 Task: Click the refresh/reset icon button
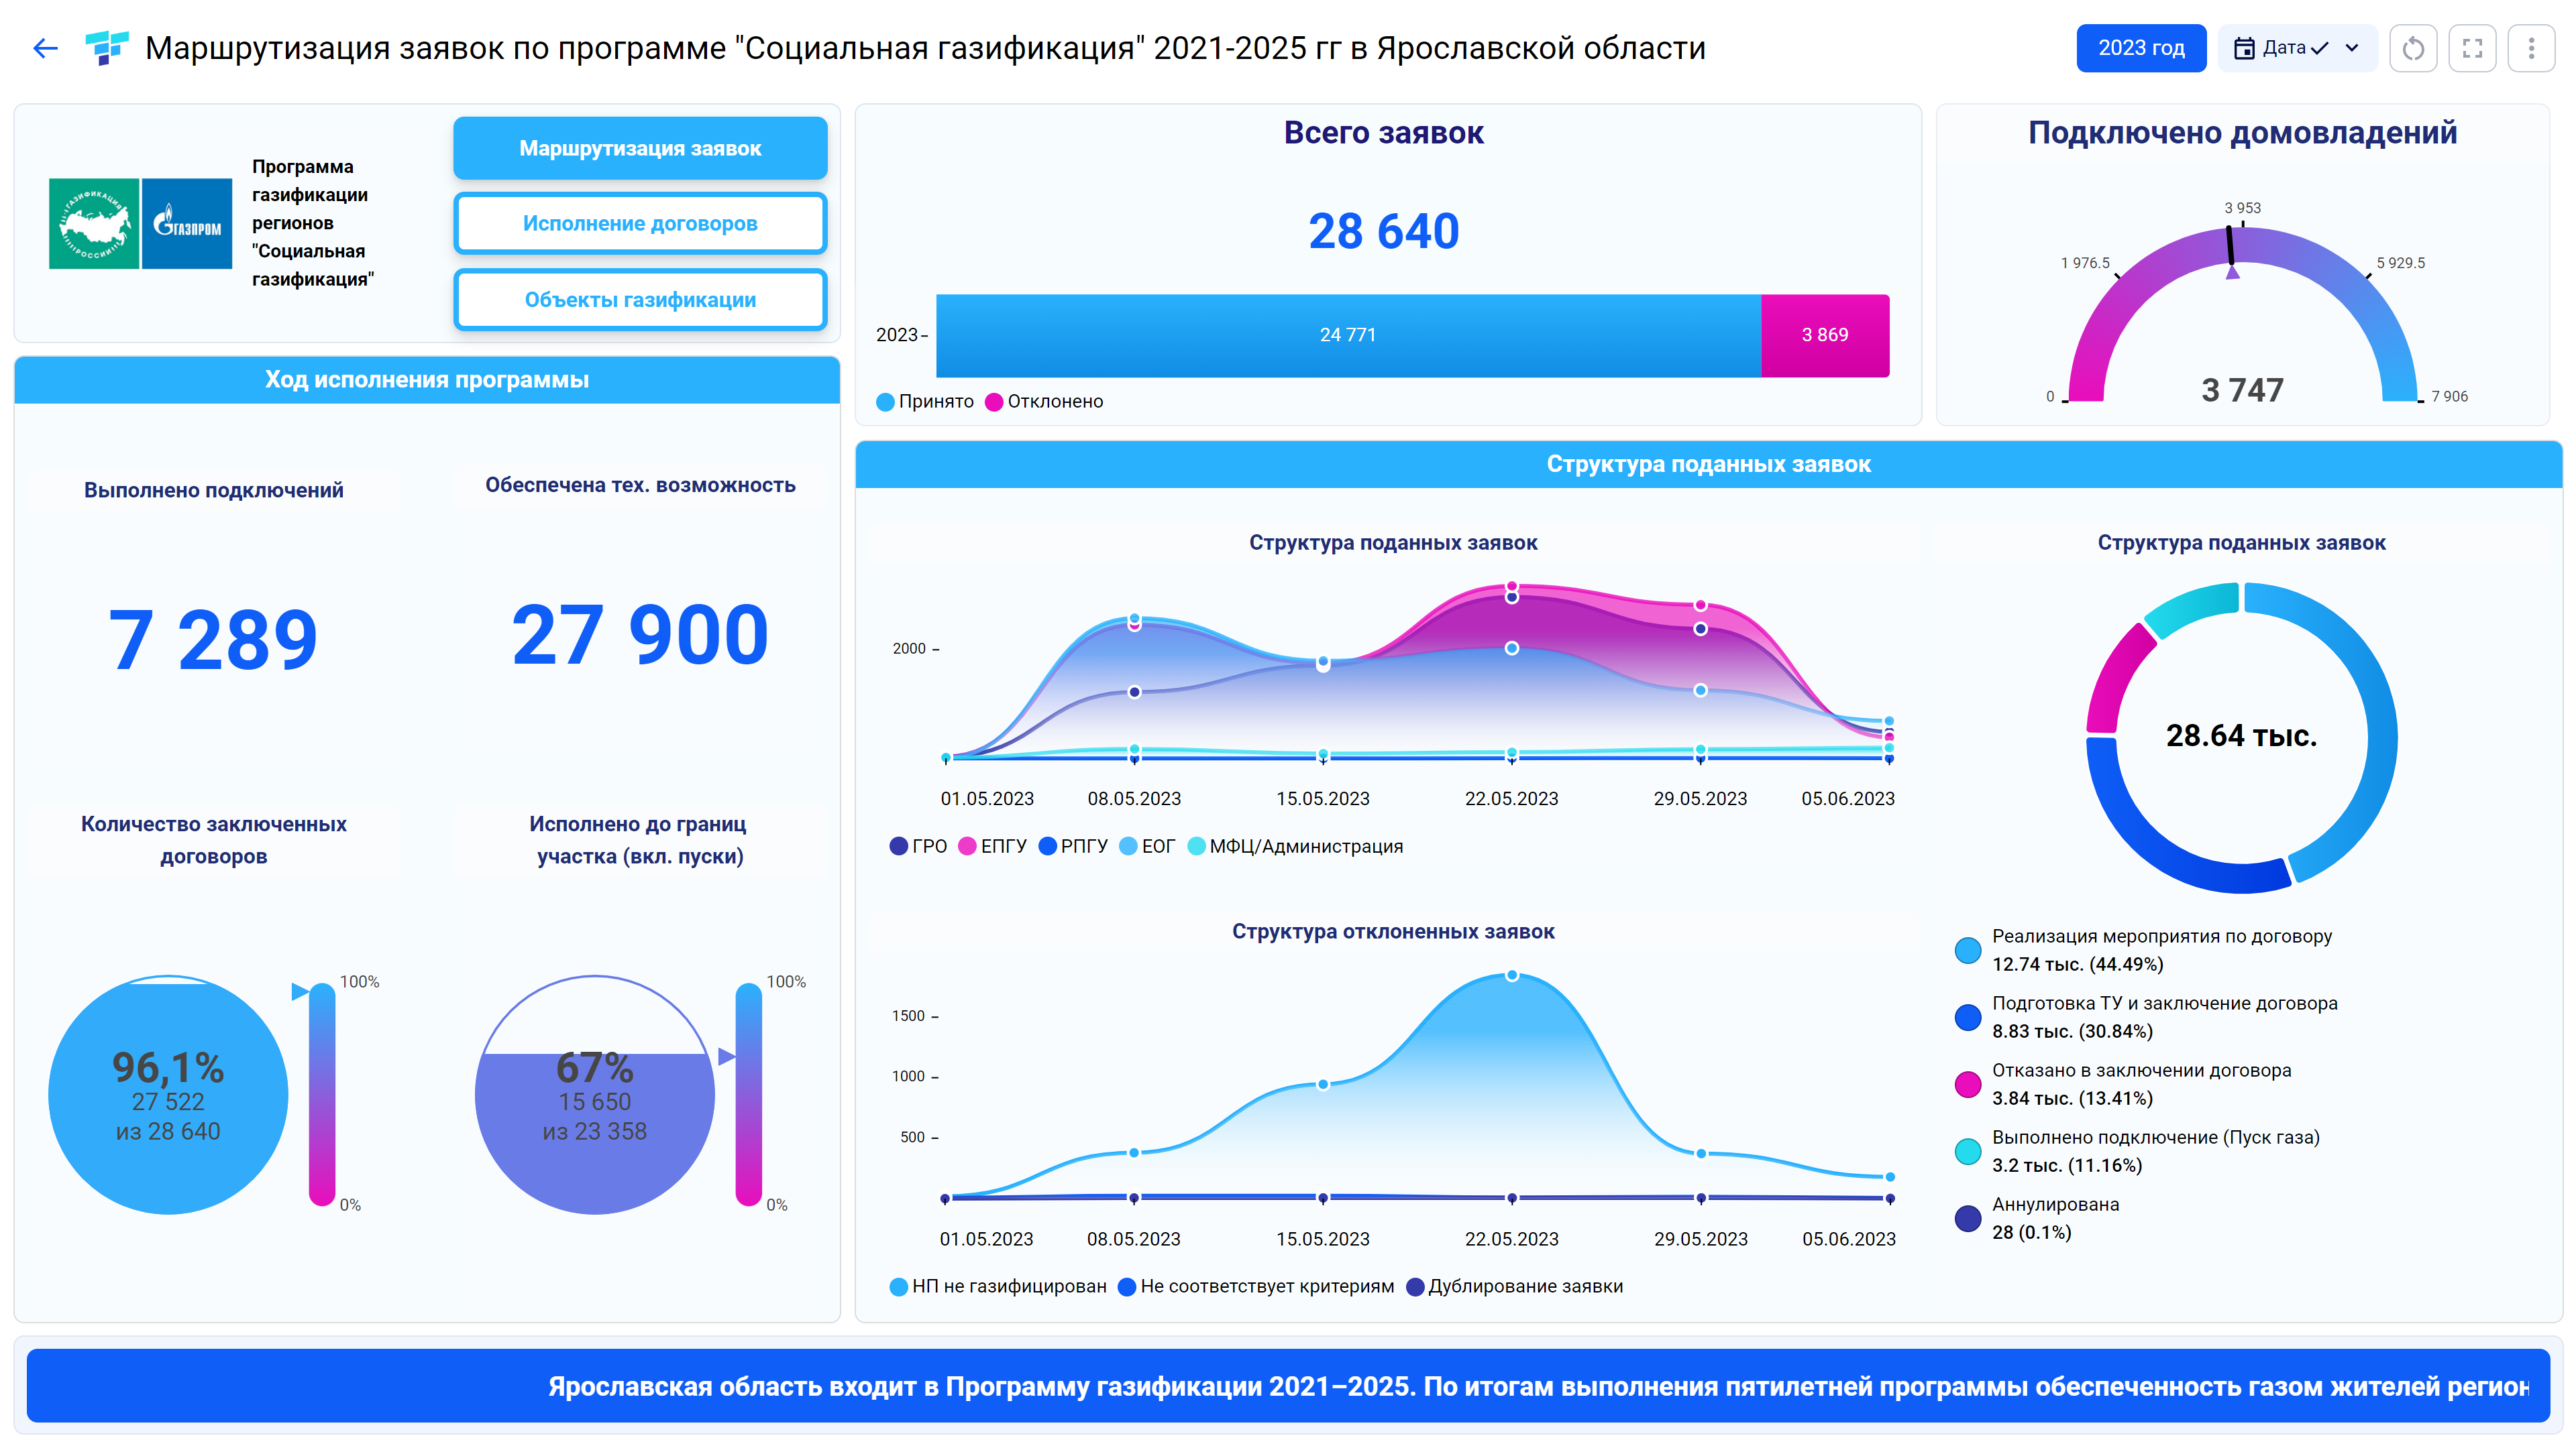(2413, 48)
